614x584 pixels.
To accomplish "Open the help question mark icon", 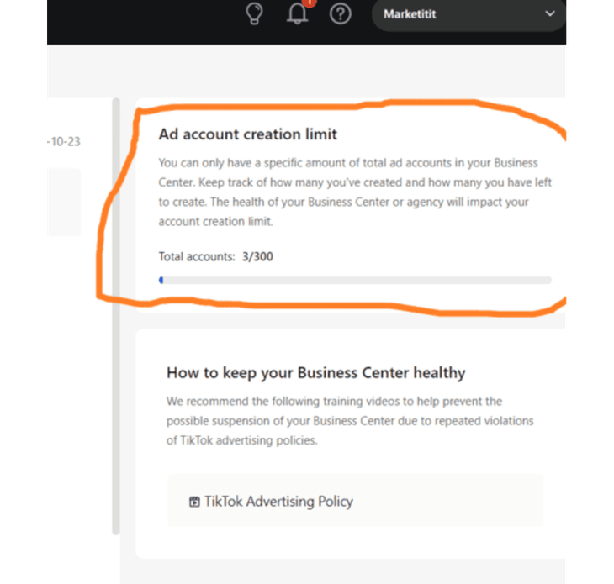I will 340,14.
